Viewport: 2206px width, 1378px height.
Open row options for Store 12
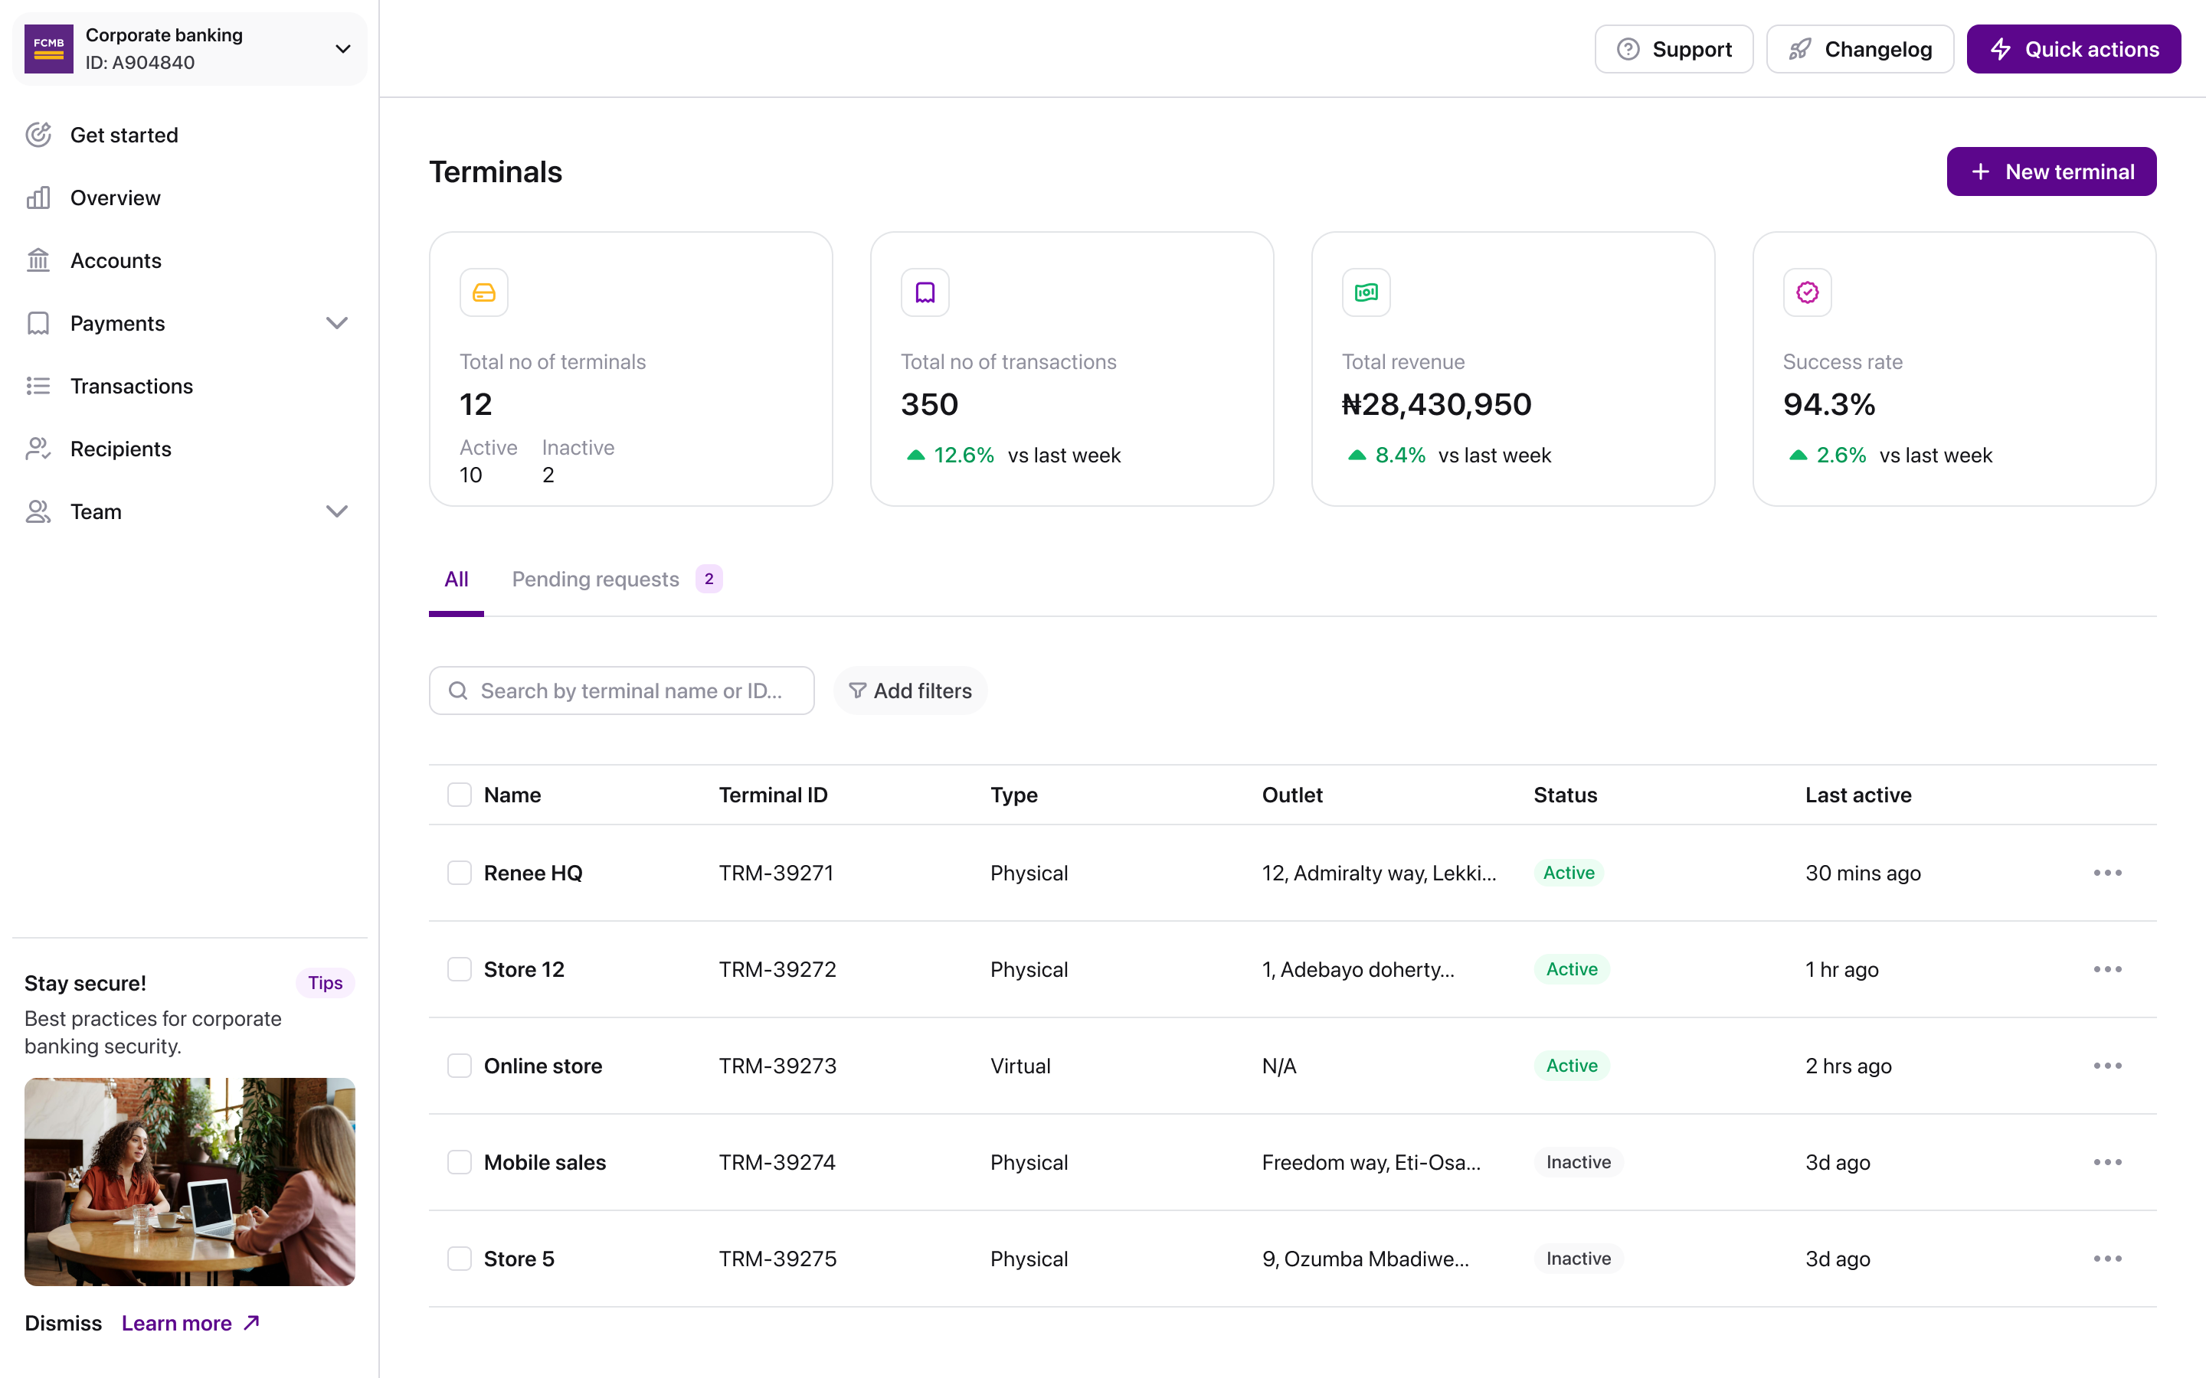point(2107,970)
